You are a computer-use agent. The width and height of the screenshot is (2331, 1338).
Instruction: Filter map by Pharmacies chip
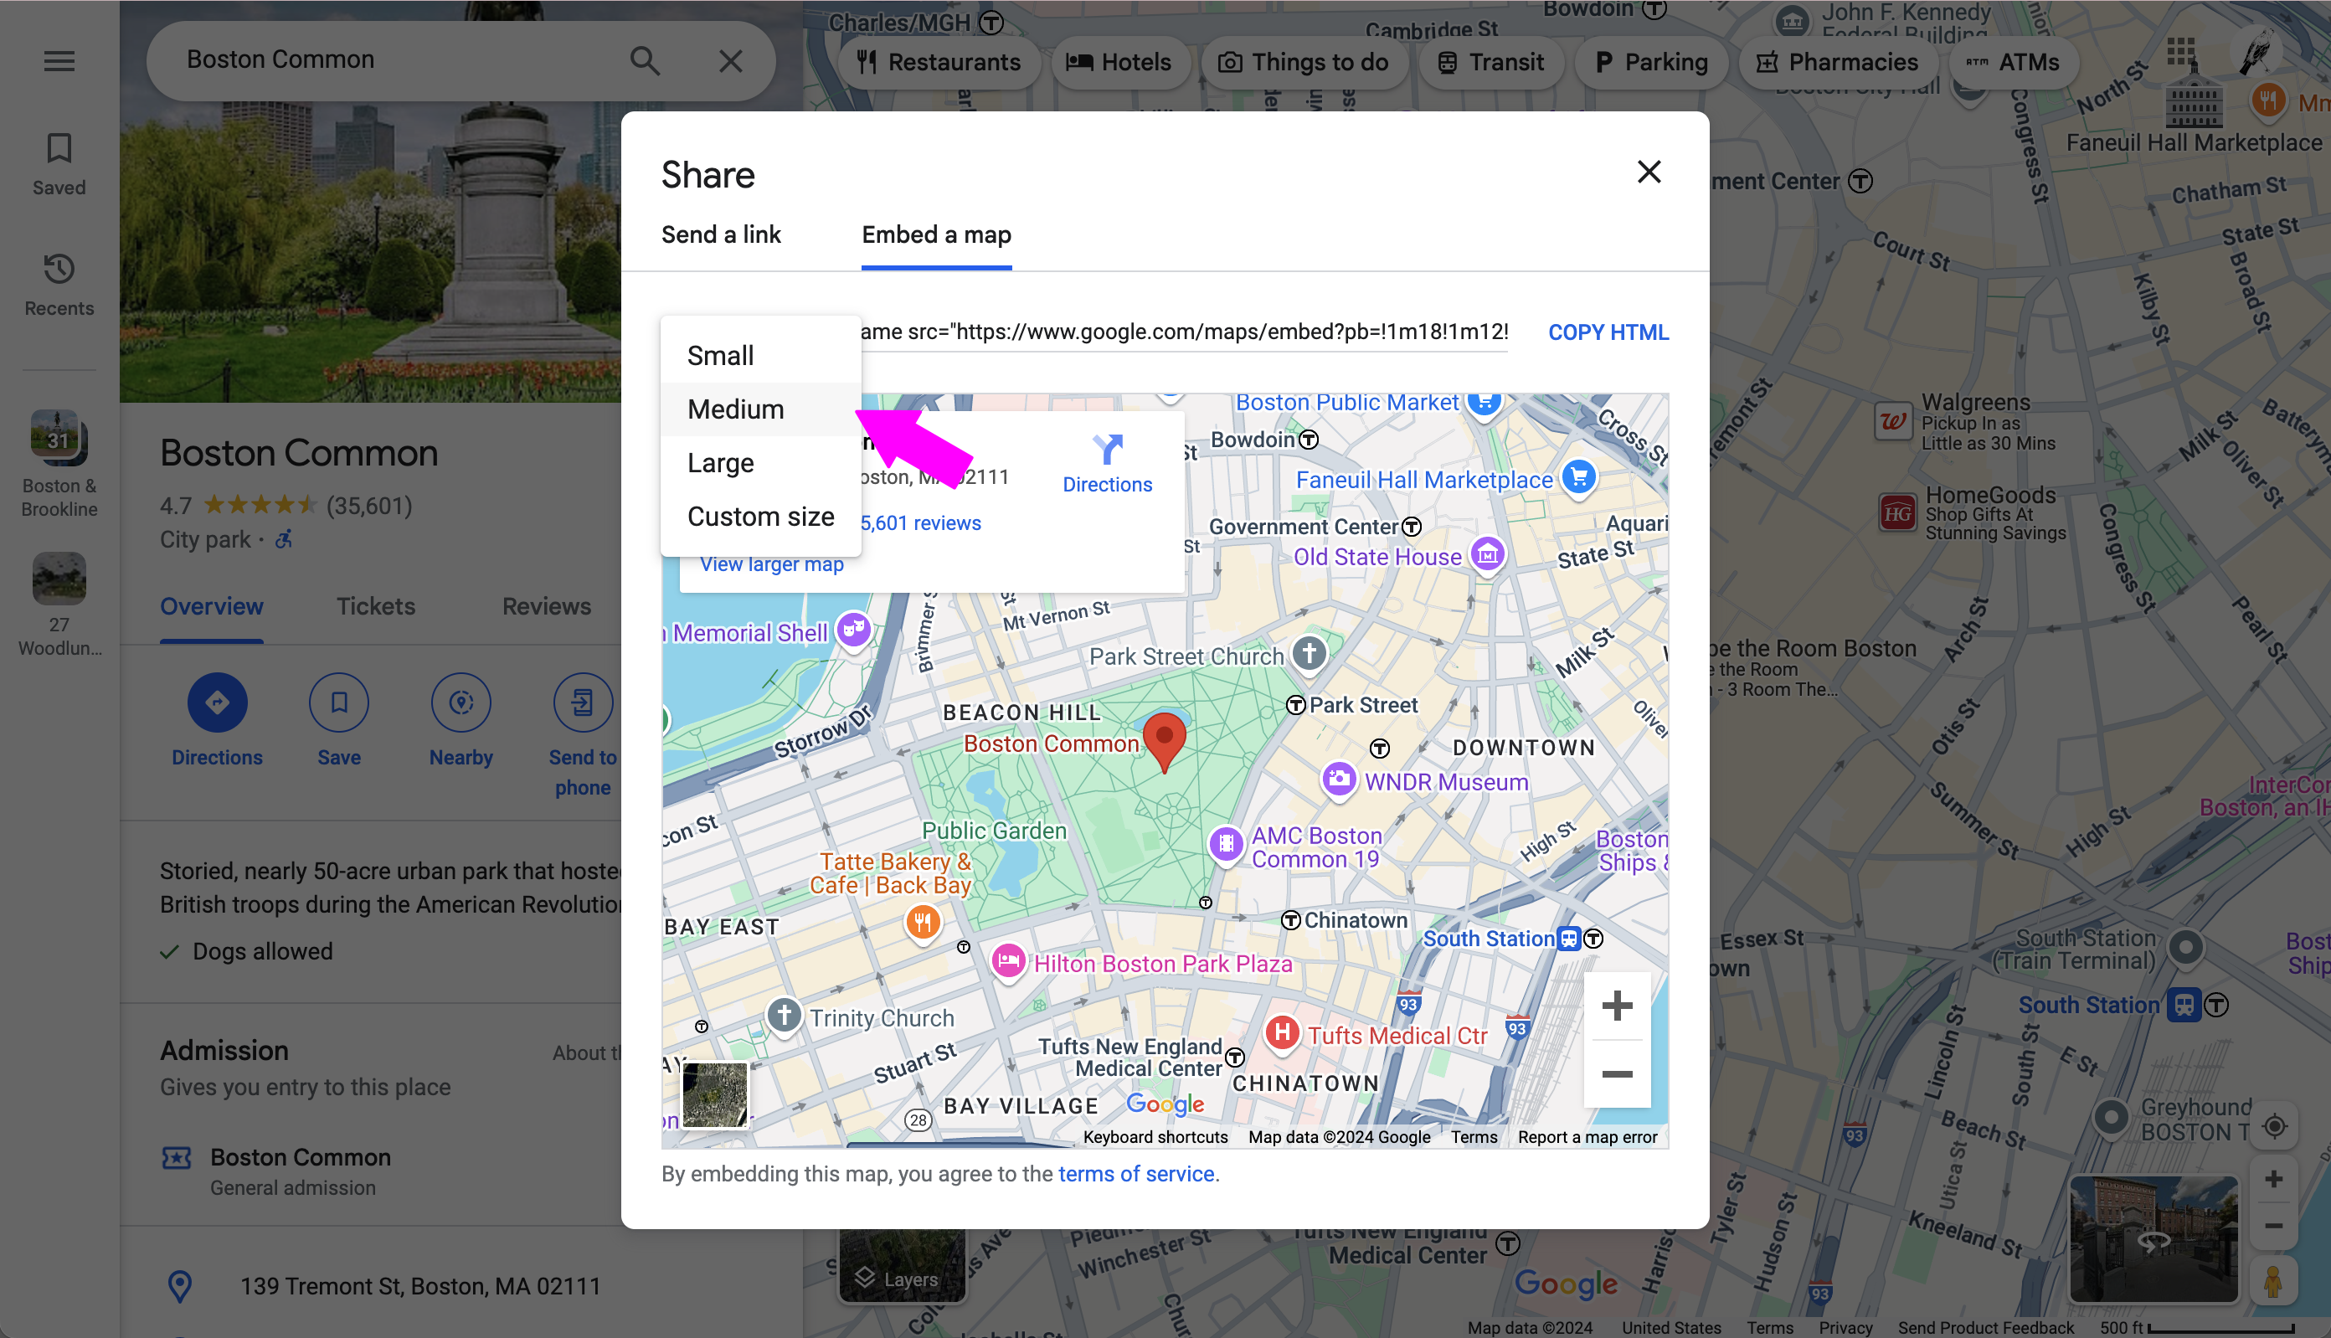[x=1837, y=63]
